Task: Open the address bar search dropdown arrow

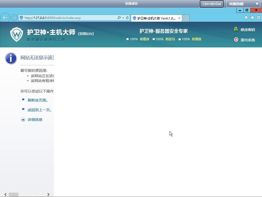Action: pos(123,18)
